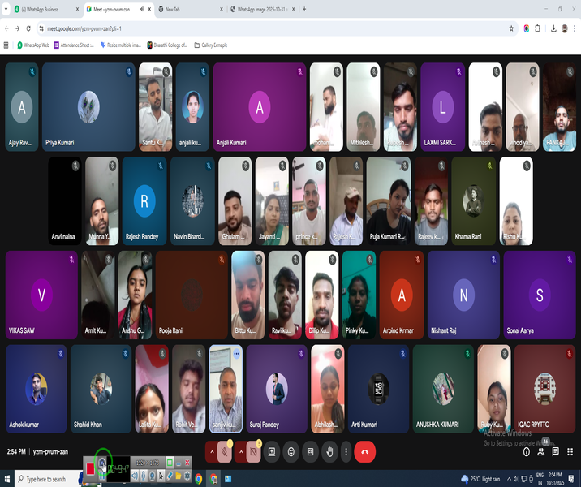The width and height of the screenshot is (581, 487).
Task: Click the share screen button
Action: [271, 452]
